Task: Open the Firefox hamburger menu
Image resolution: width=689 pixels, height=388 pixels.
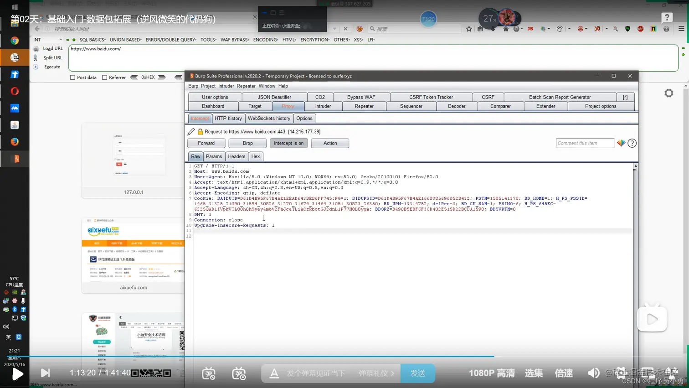Action: [x=681, y=29]
